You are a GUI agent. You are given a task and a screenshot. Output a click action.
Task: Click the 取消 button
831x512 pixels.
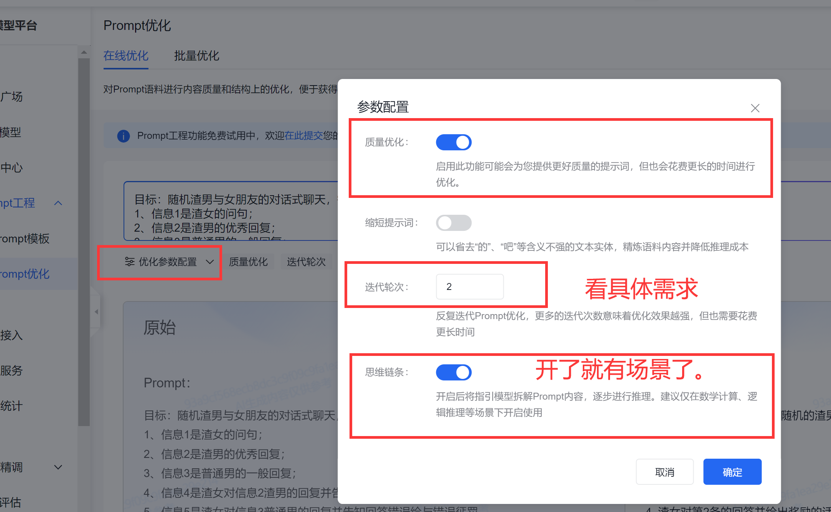[664, 472]
